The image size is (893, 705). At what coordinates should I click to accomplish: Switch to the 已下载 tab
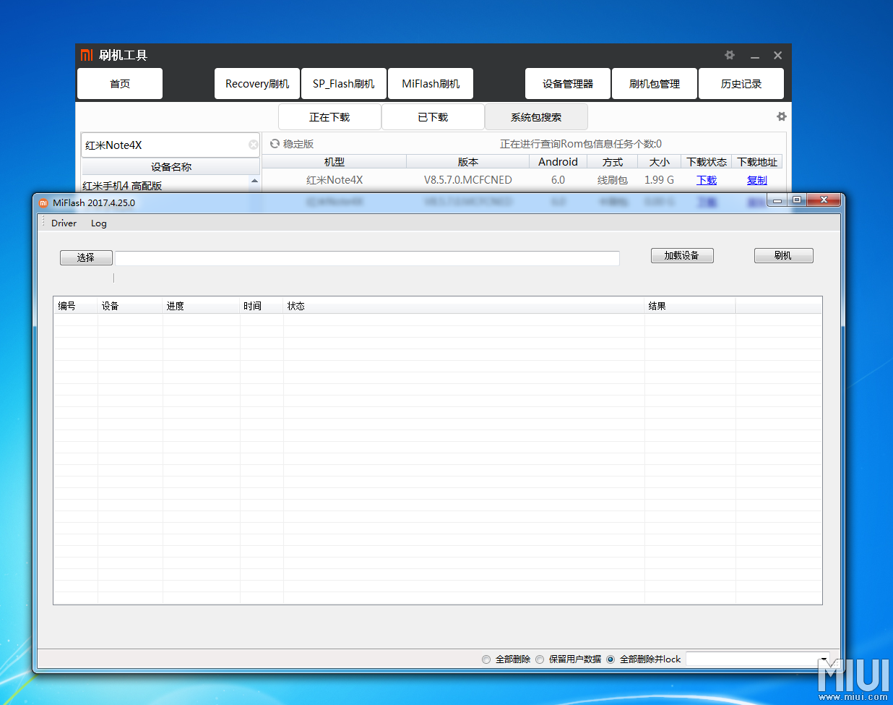tap(432, 116)
